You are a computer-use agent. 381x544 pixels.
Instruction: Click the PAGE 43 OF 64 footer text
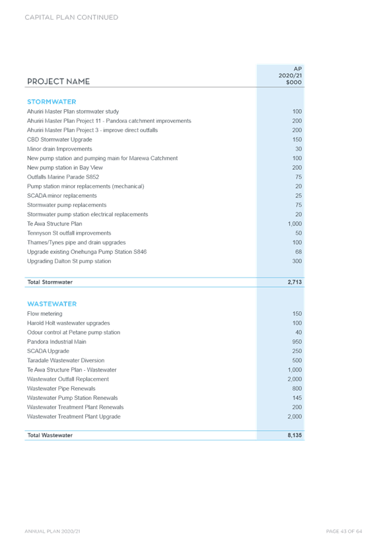pos(344,531)
